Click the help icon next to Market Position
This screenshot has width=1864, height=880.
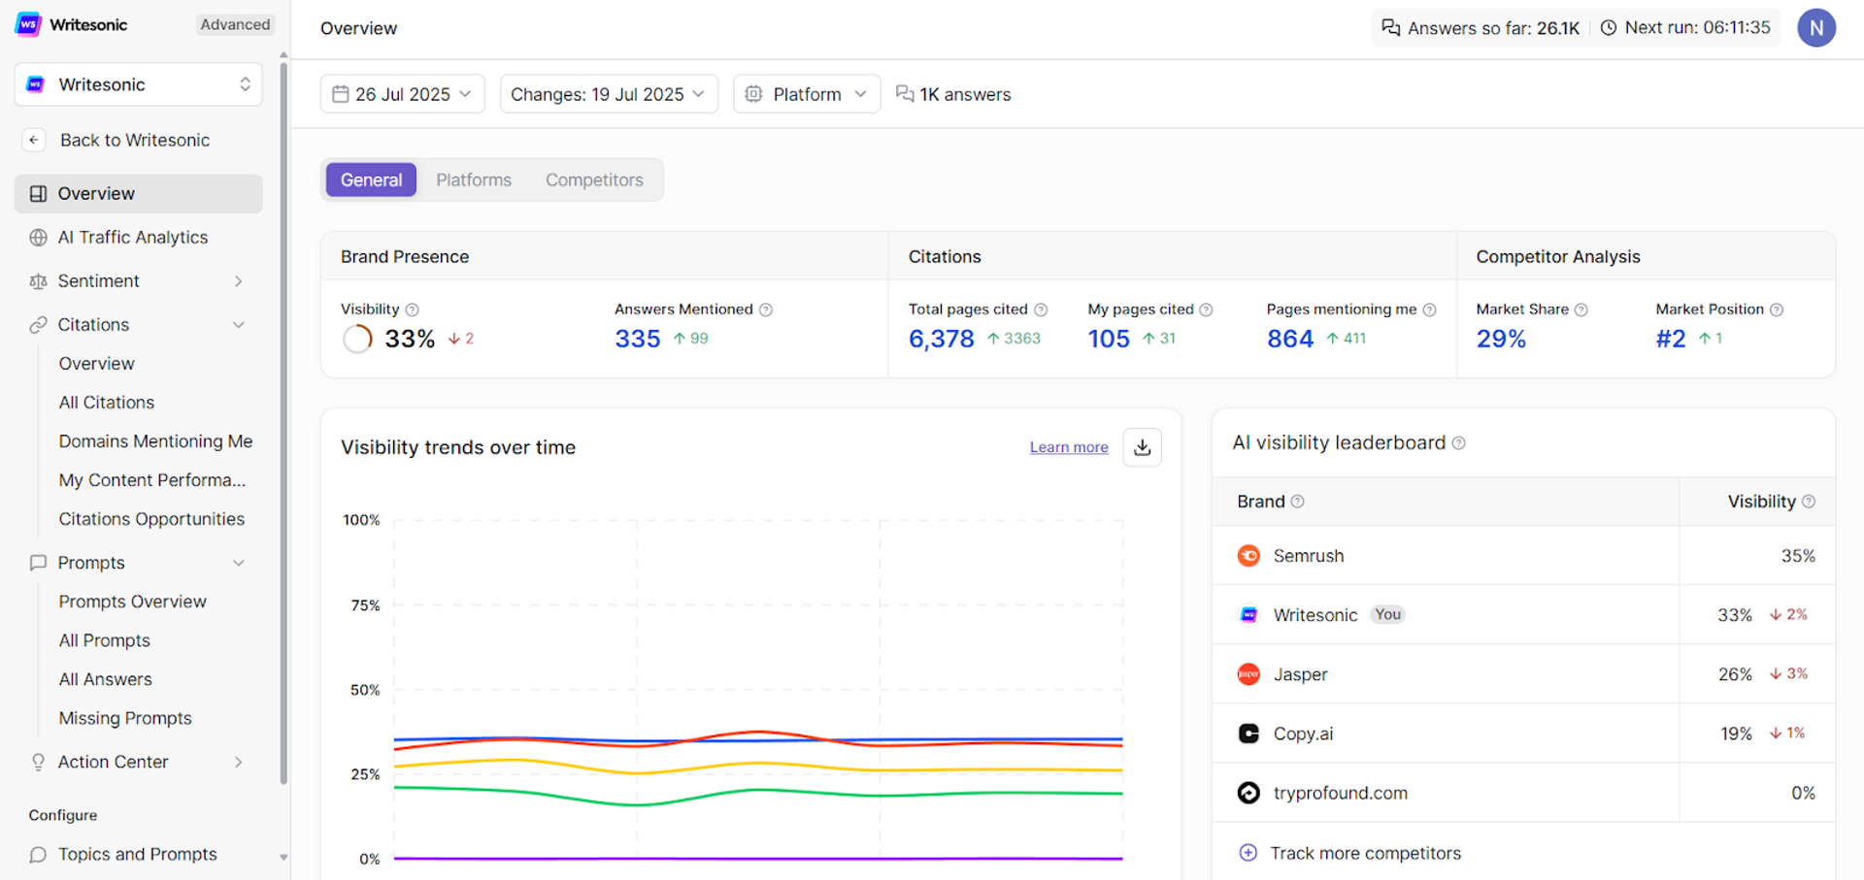point(1776,310)
